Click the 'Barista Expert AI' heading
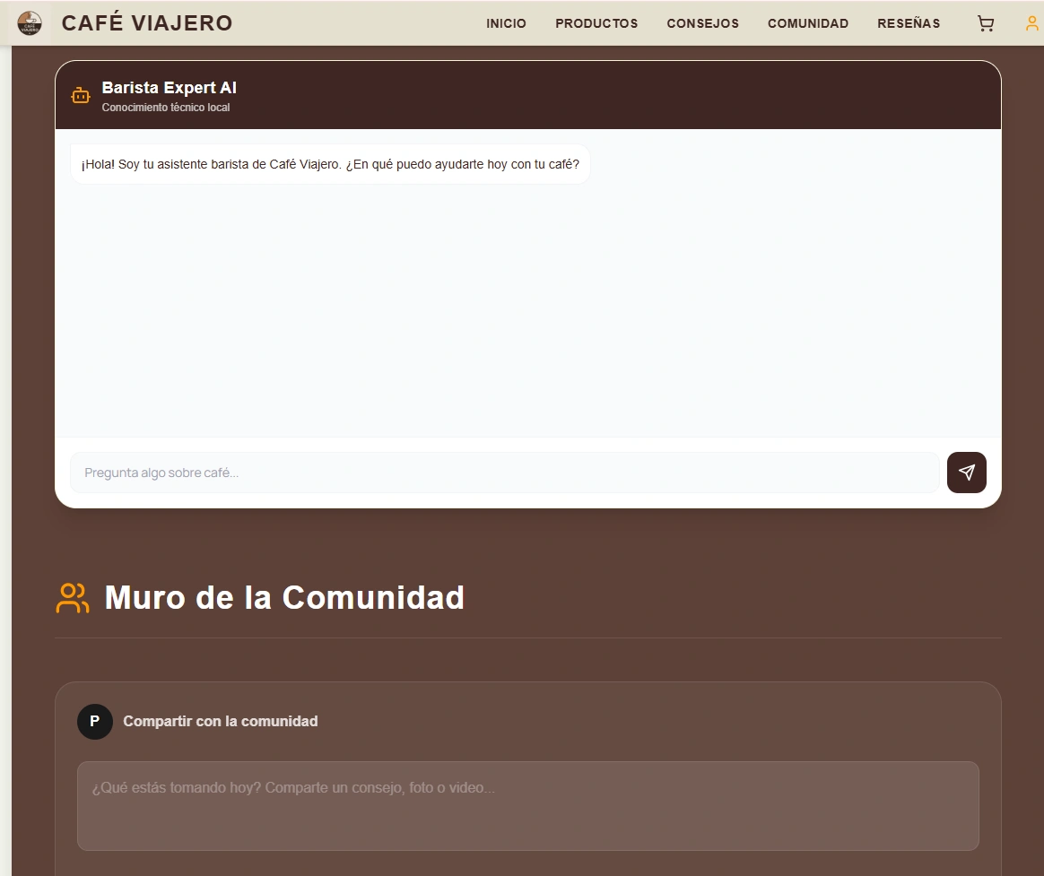 pos(170,88)
